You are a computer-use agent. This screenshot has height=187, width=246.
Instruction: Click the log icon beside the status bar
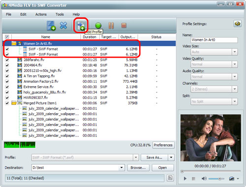tap(170, 178)
